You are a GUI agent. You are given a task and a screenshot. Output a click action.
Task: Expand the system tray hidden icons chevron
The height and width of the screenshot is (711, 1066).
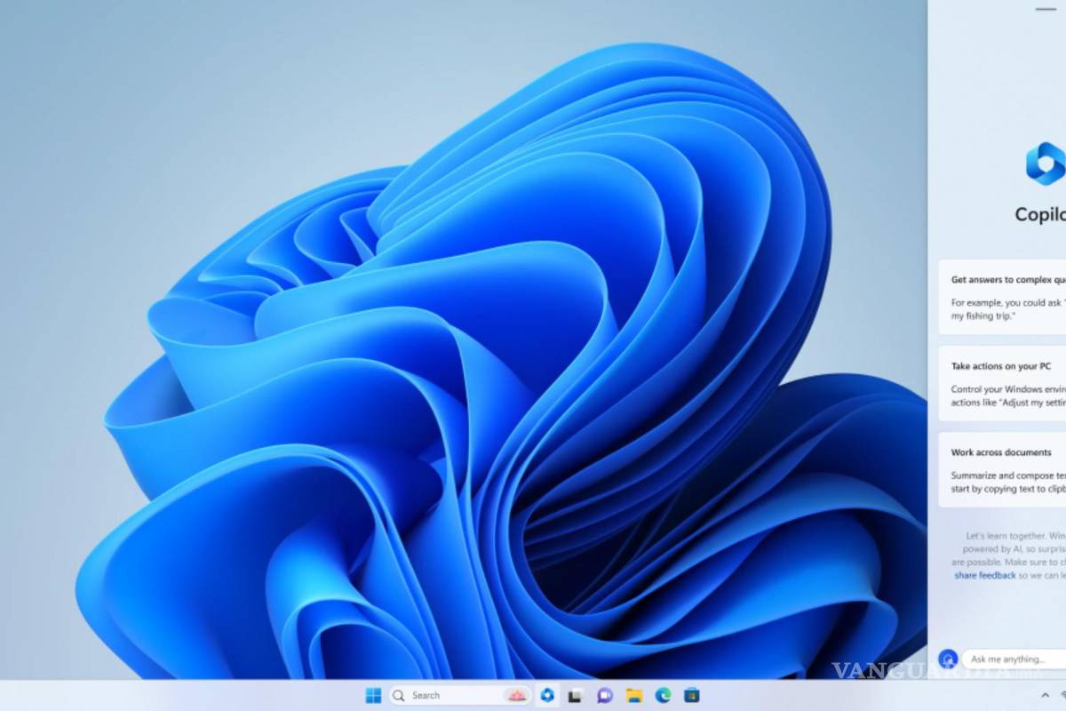pyautogui.click(x=1045, y=695)
